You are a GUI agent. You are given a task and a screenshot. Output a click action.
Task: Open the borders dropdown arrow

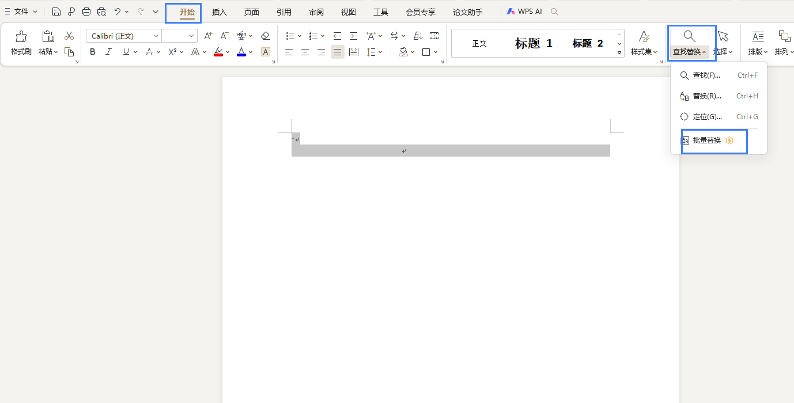(436, 52)
